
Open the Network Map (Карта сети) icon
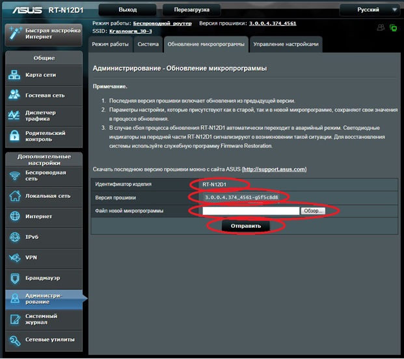(14, 75)
